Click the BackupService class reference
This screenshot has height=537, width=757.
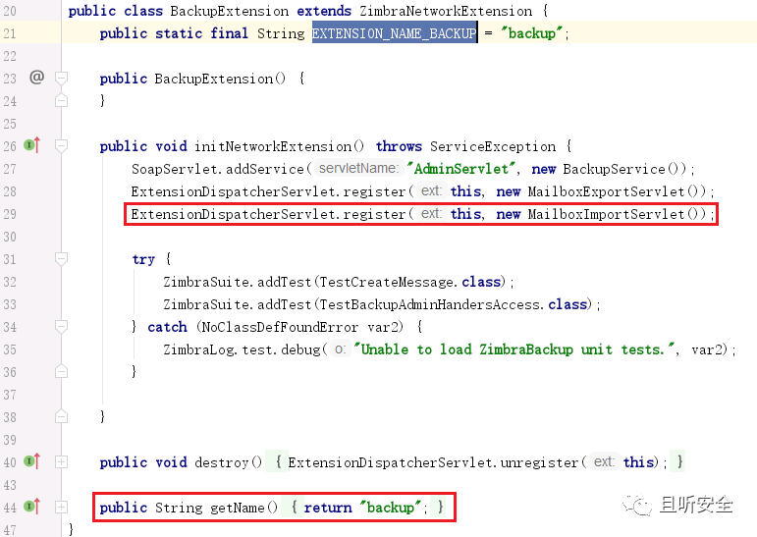point(614,169)
